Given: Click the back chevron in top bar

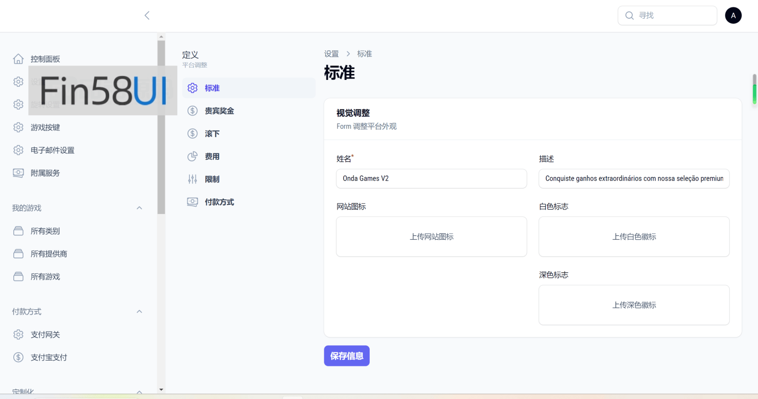Looking at the screenshot, I should 147,16.
